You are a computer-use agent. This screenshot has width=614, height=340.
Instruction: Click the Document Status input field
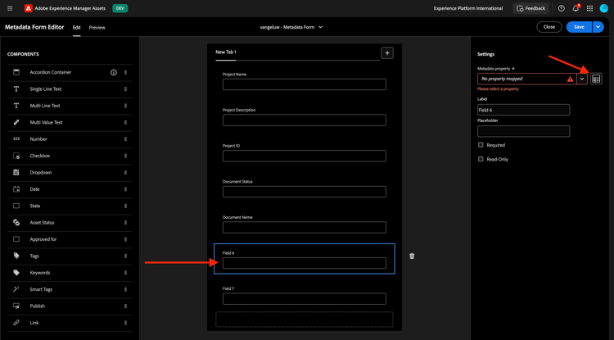(305, 192)
